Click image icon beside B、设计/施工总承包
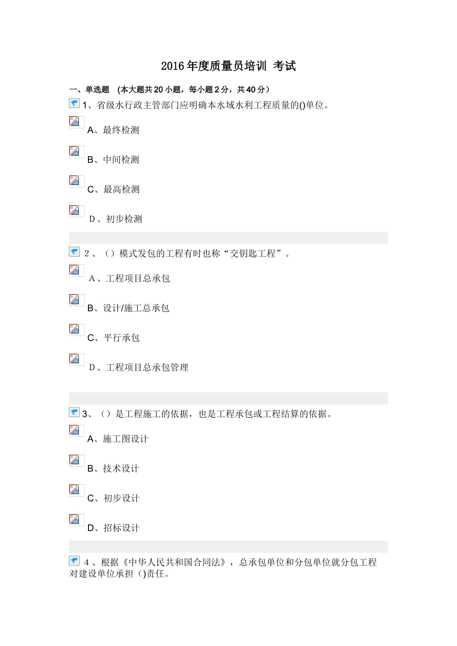The height and width of the screenshot is (646, 457). [x=75, y=300]
